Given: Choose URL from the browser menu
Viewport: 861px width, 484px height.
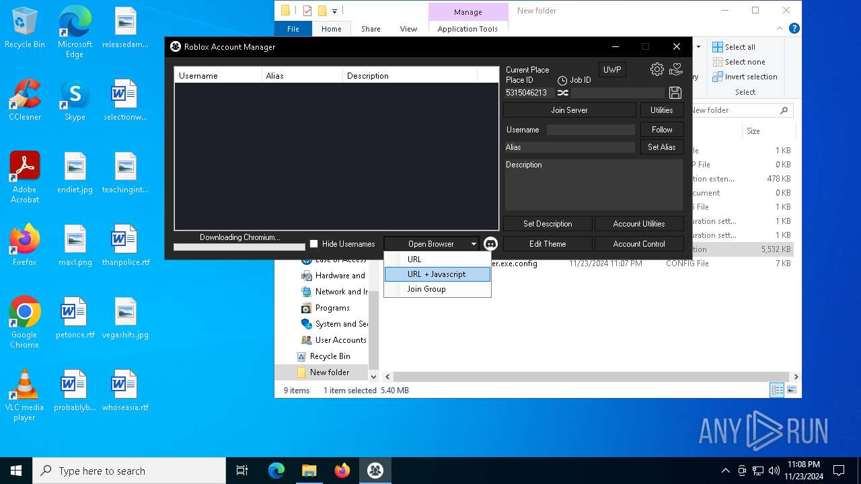Looking at the screenshot, I should tap(437, 259).
